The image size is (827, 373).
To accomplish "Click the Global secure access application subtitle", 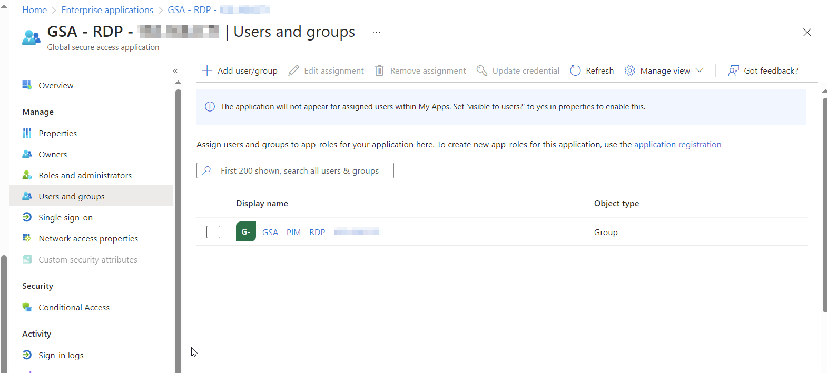I will (103, 47).
